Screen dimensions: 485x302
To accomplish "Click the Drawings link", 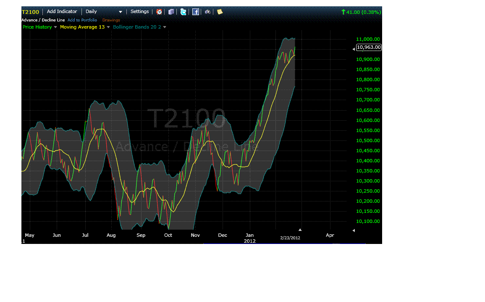I will [111, 20].
